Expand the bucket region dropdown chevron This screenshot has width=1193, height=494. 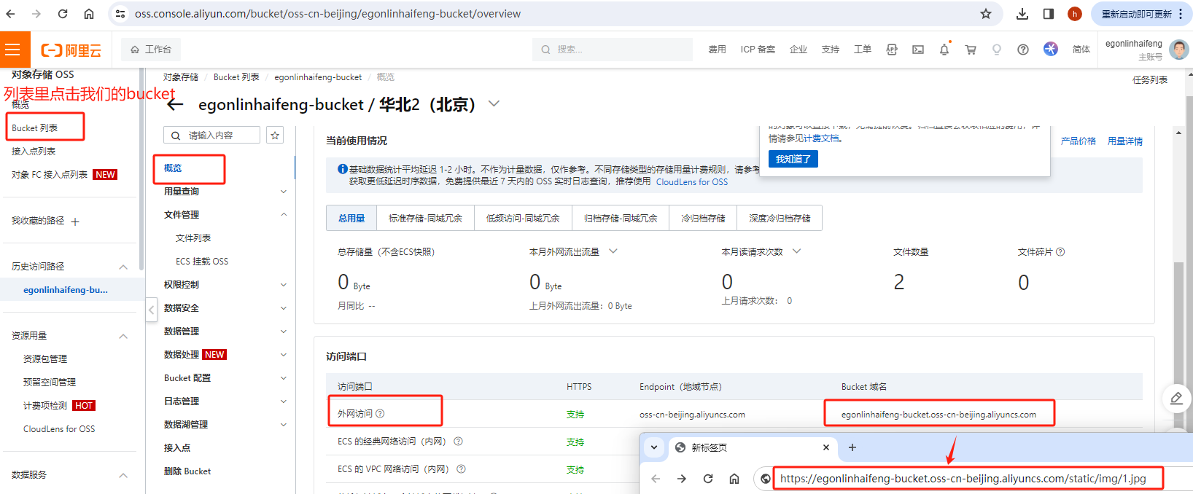point(494,104)
